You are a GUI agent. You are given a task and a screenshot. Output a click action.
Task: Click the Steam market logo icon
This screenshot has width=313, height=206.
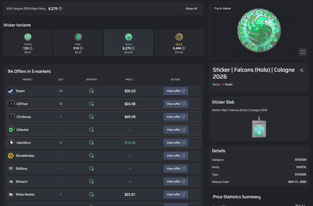[x=11, y=91]
